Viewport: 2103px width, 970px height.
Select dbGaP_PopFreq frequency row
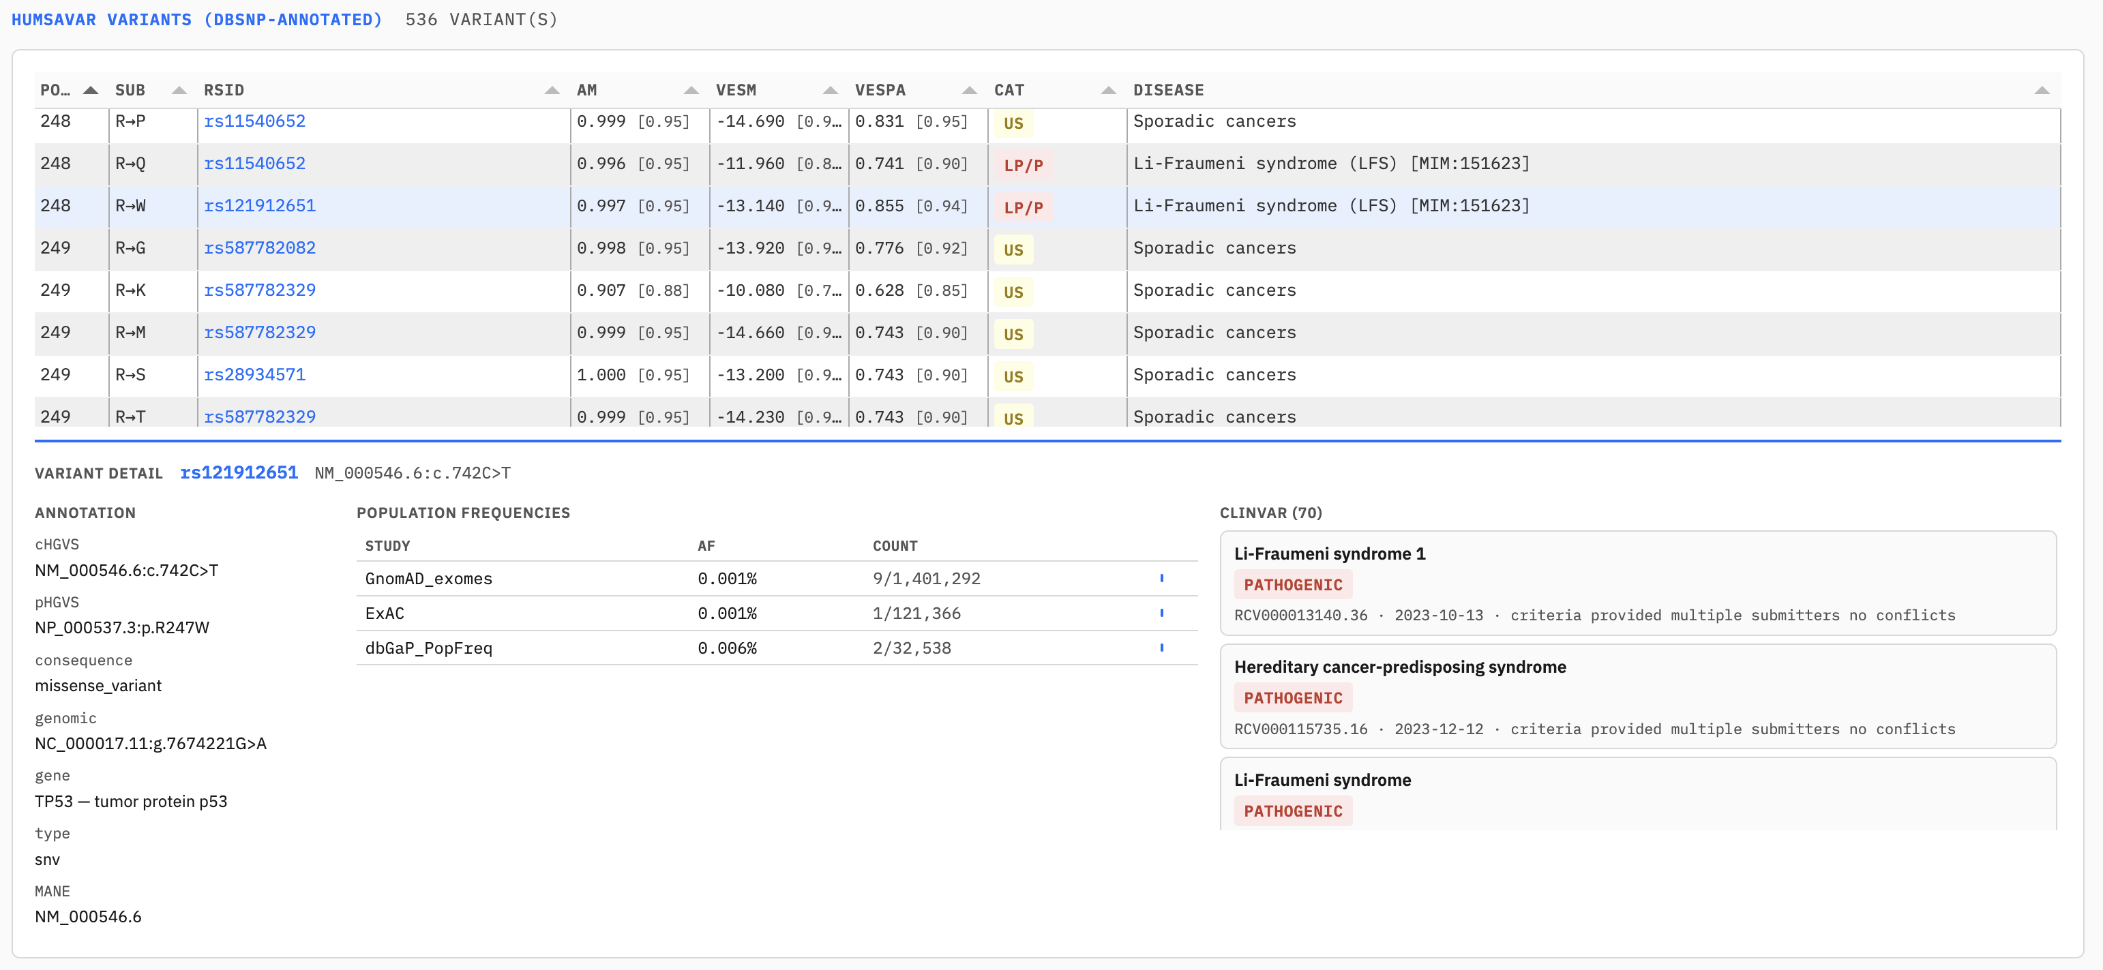[x=777, y=648]
